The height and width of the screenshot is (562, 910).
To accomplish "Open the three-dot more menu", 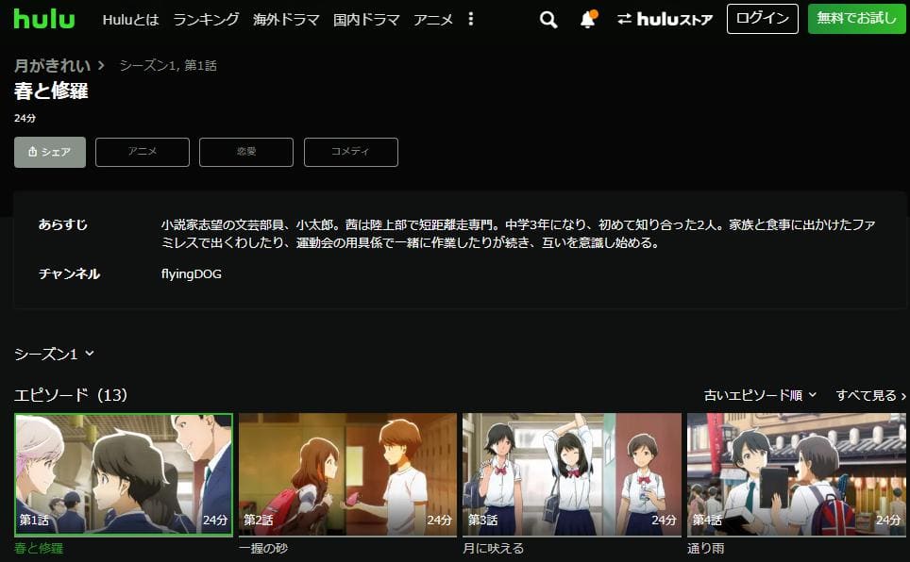I will pos(471,19).
